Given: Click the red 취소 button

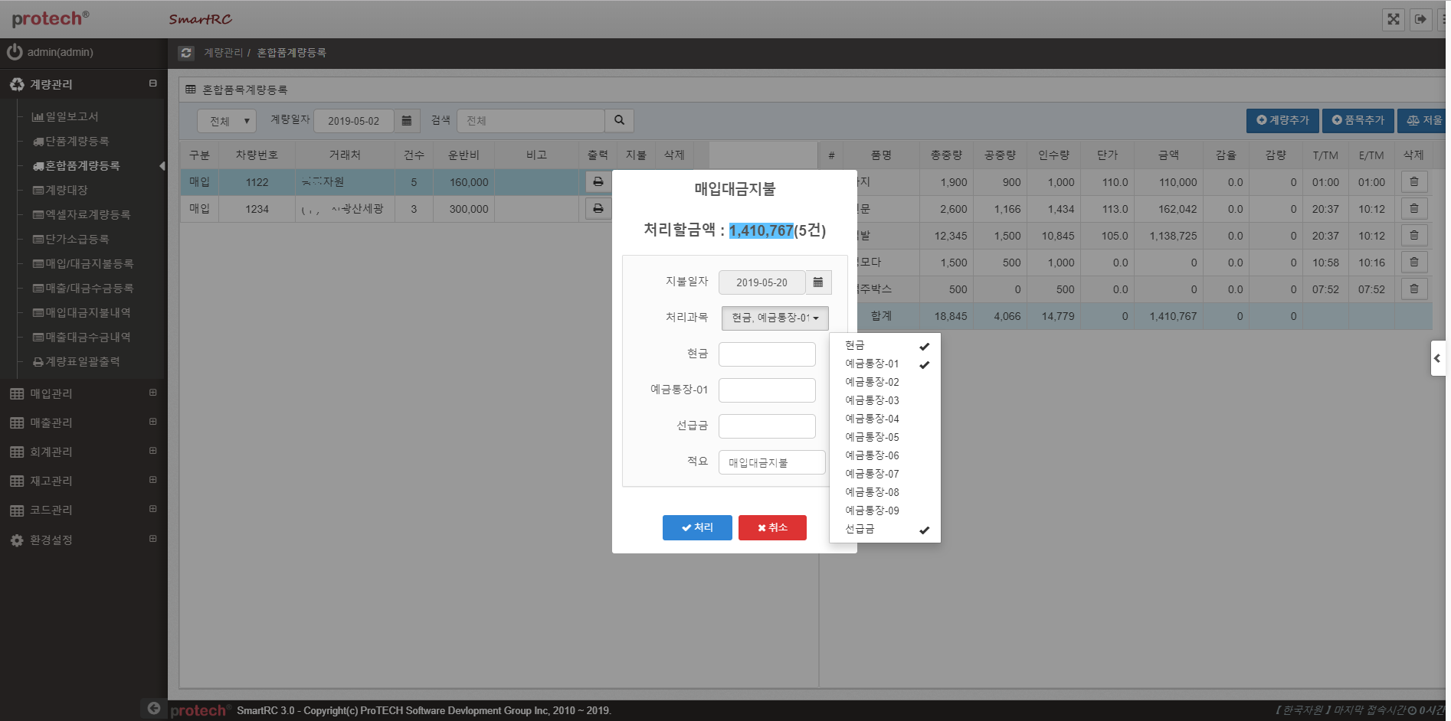Looking at the screenshot, I should (772, 527).
